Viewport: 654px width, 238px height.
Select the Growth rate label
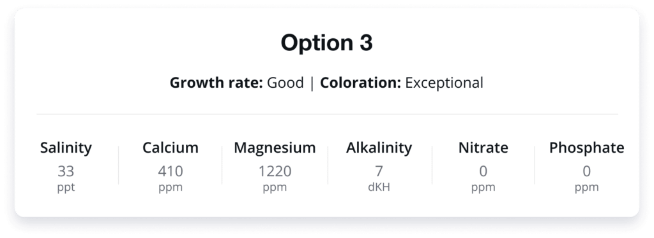coord(216,83)
